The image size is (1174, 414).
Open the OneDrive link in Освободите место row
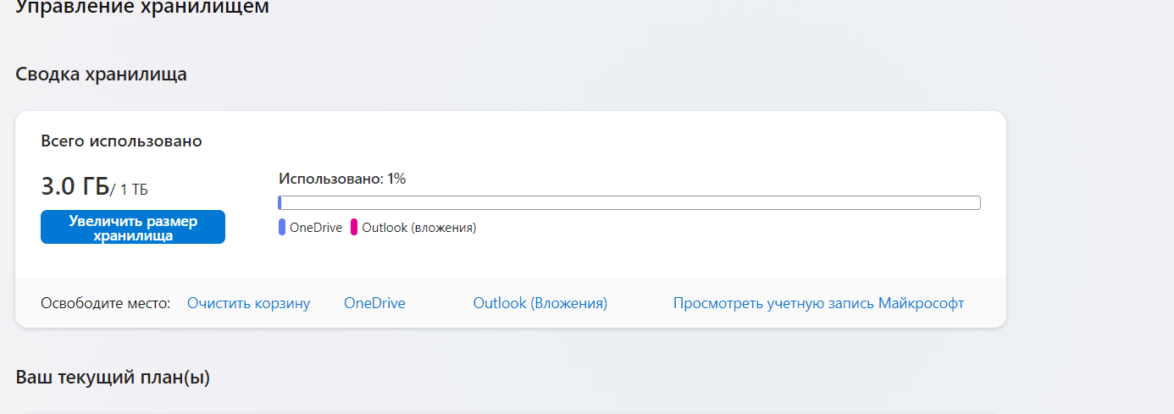point(374,303)
